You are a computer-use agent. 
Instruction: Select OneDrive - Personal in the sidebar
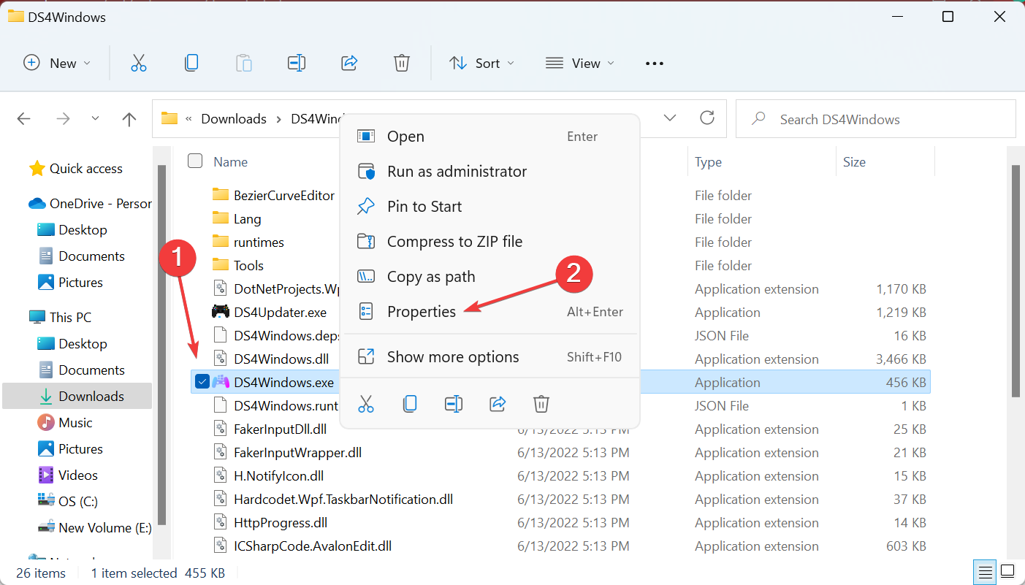click(x=90, y=204)
